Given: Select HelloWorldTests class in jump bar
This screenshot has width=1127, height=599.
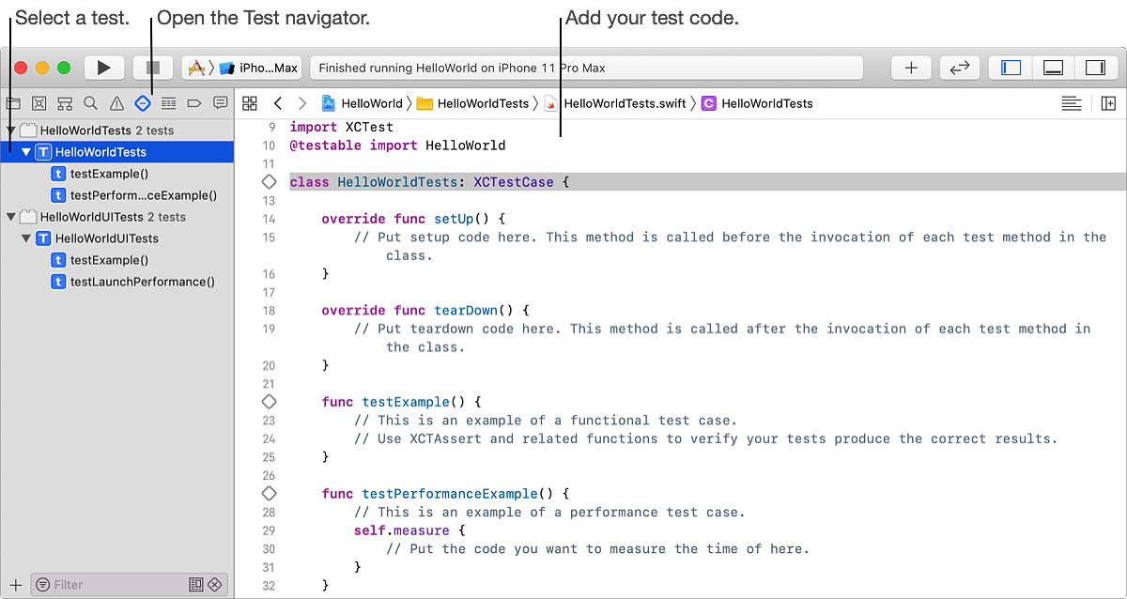Looking at the screenshot, I should tap(757, 103).
